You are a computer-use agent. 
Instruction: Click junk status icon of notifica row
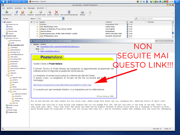[x=127, y=24]
